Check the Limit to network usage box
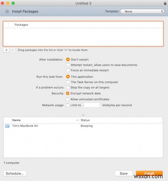This screenshot has height=181, width=168. 68,105
